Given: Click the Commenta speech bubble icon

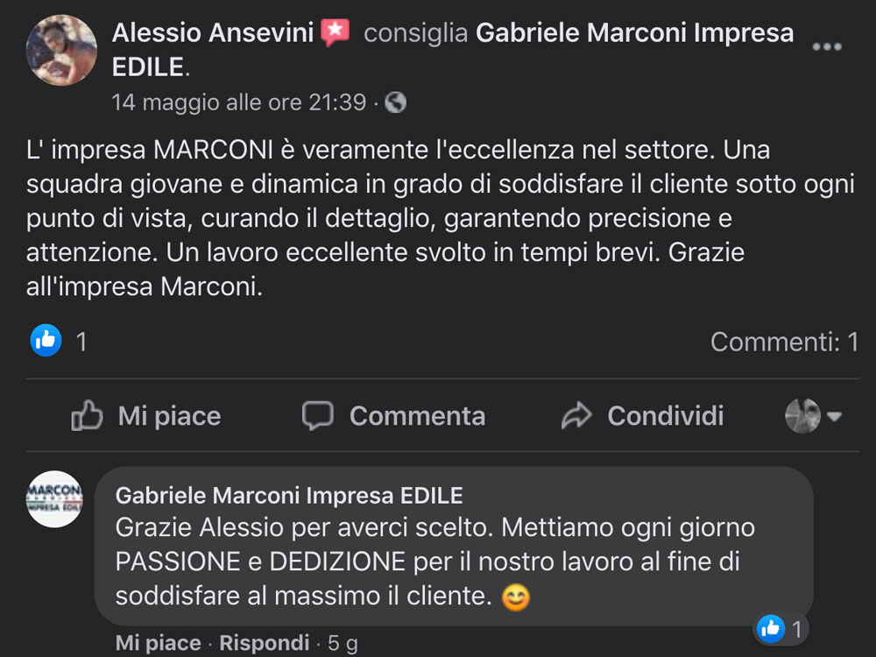Looking at the screenshot, I should (317, 415).
